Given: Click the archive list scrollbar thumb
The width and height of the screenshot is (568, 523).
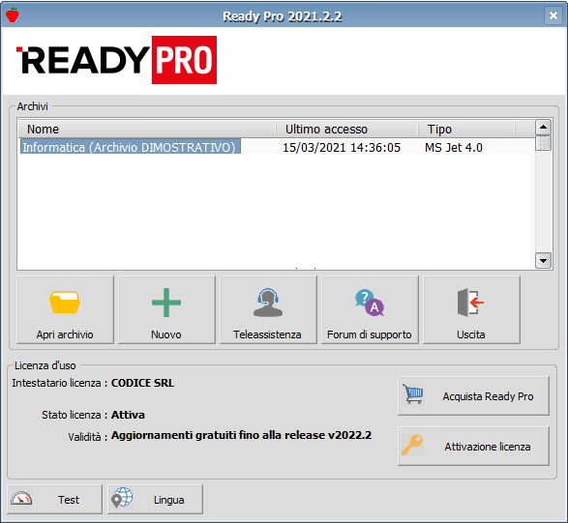Looking at the screenshot, I should point(543,143).
